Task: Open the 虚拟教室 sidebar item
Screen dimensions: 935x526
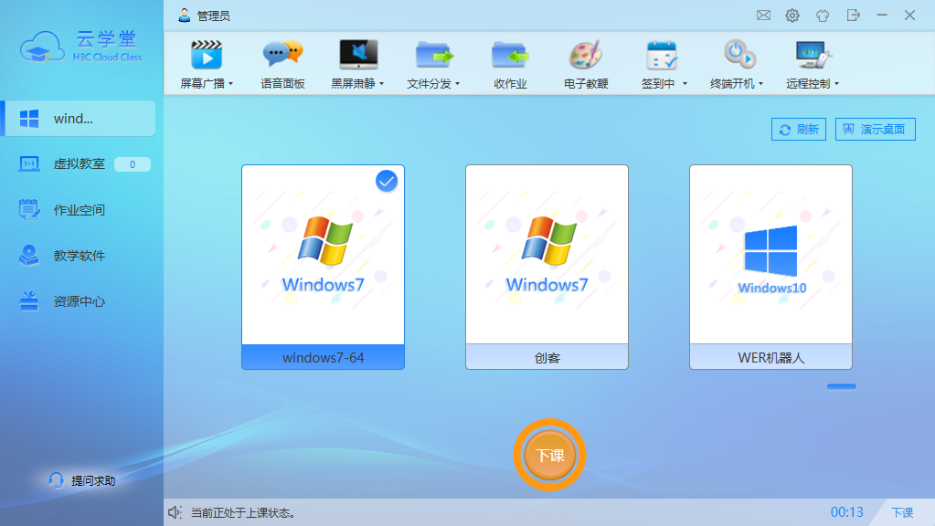Action: [x=80, y=163]
